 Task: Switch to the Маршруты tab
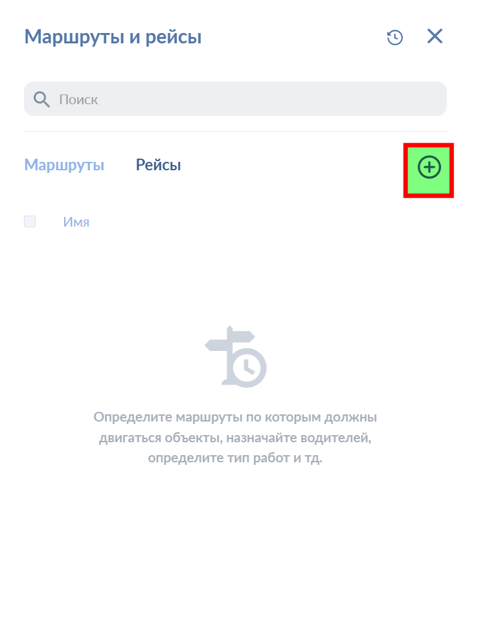coord(64,165)
